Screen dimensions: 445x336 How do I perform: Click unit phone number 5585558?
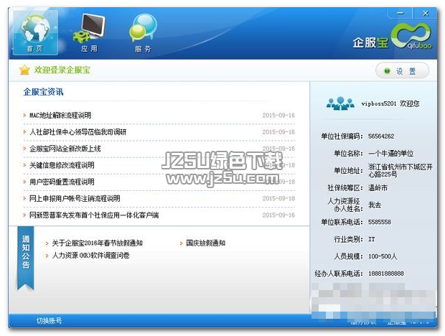tap(380, 222)
